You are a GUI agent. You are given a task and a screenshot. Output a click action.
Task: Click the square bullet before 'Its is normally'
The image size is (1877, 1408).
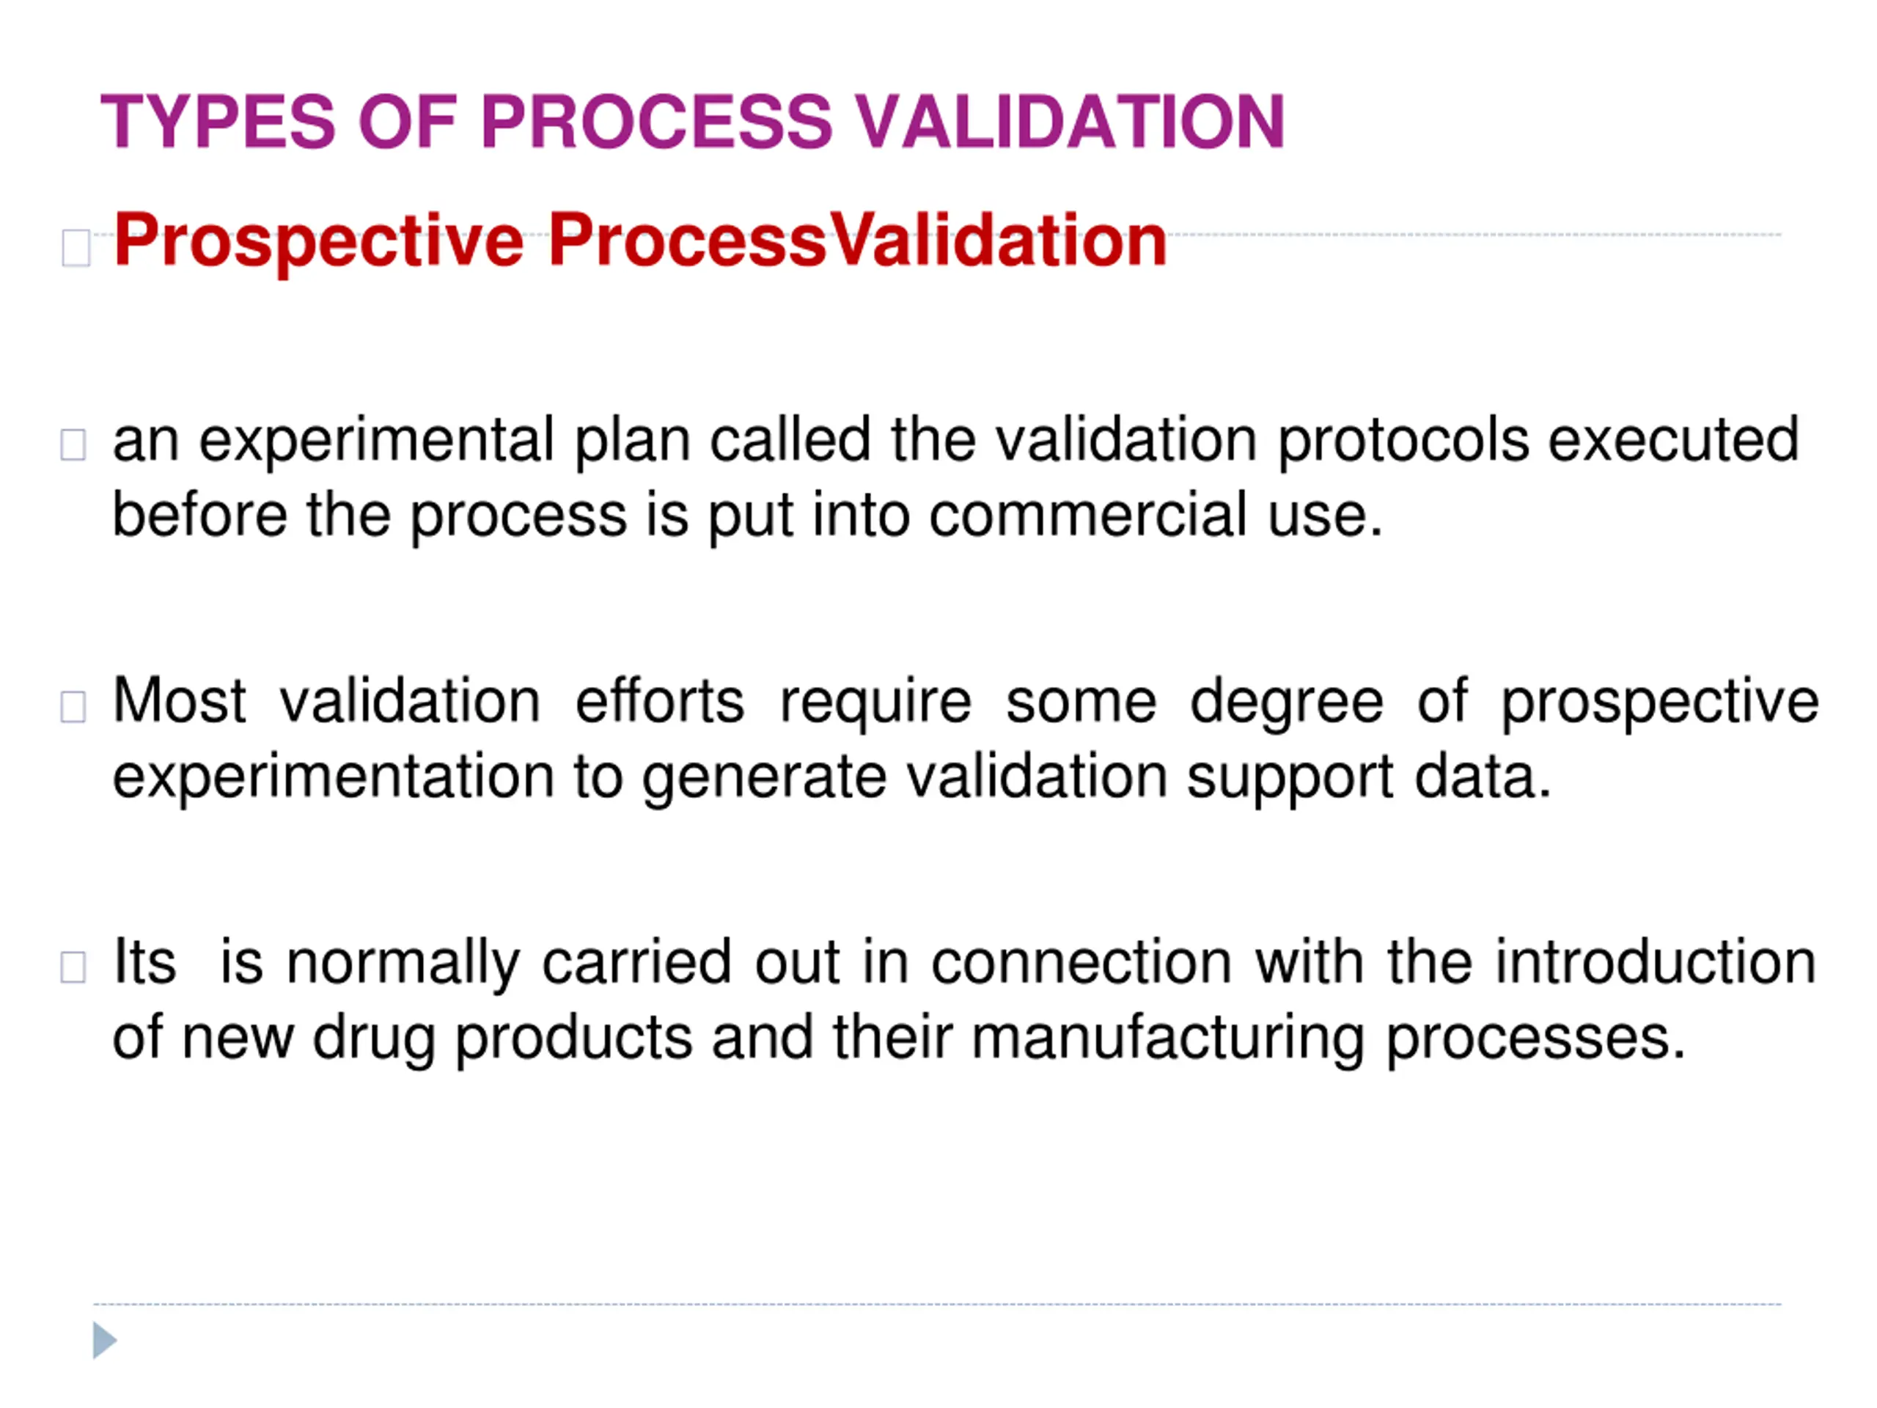point(73,967)
